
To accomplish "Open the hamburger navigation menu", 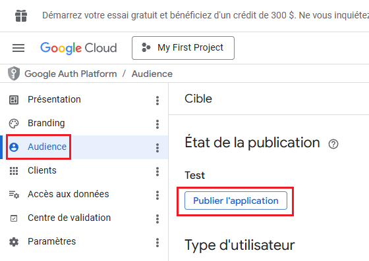I will click(x=18, y=48).
